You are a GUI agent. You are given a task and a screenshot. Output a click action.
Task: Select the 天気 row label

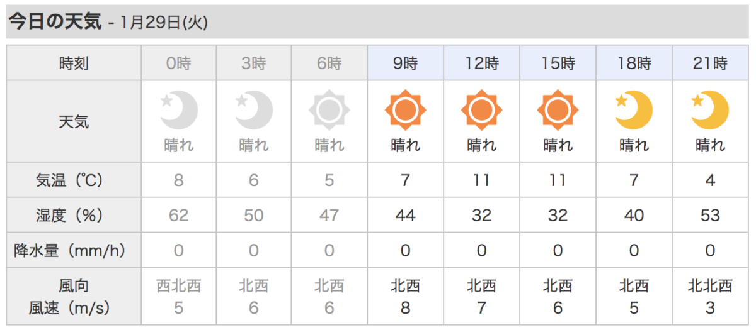point(74,121)
